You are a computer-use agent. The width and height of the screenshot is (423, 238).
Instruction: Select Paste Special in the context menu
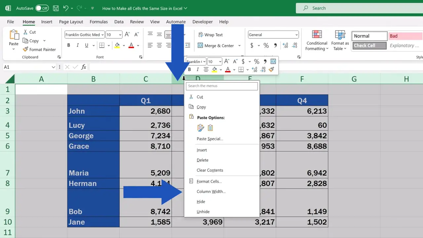coord(210,139)
